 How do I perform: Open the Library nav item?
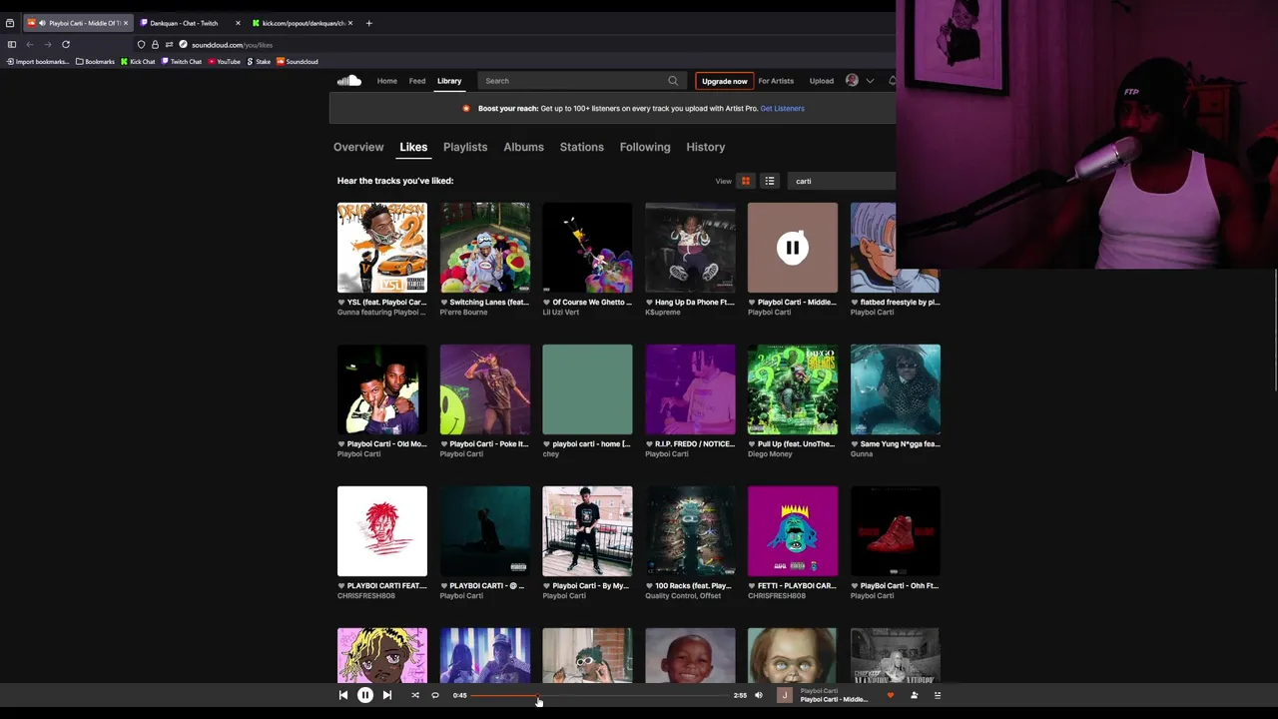(449, 81)
